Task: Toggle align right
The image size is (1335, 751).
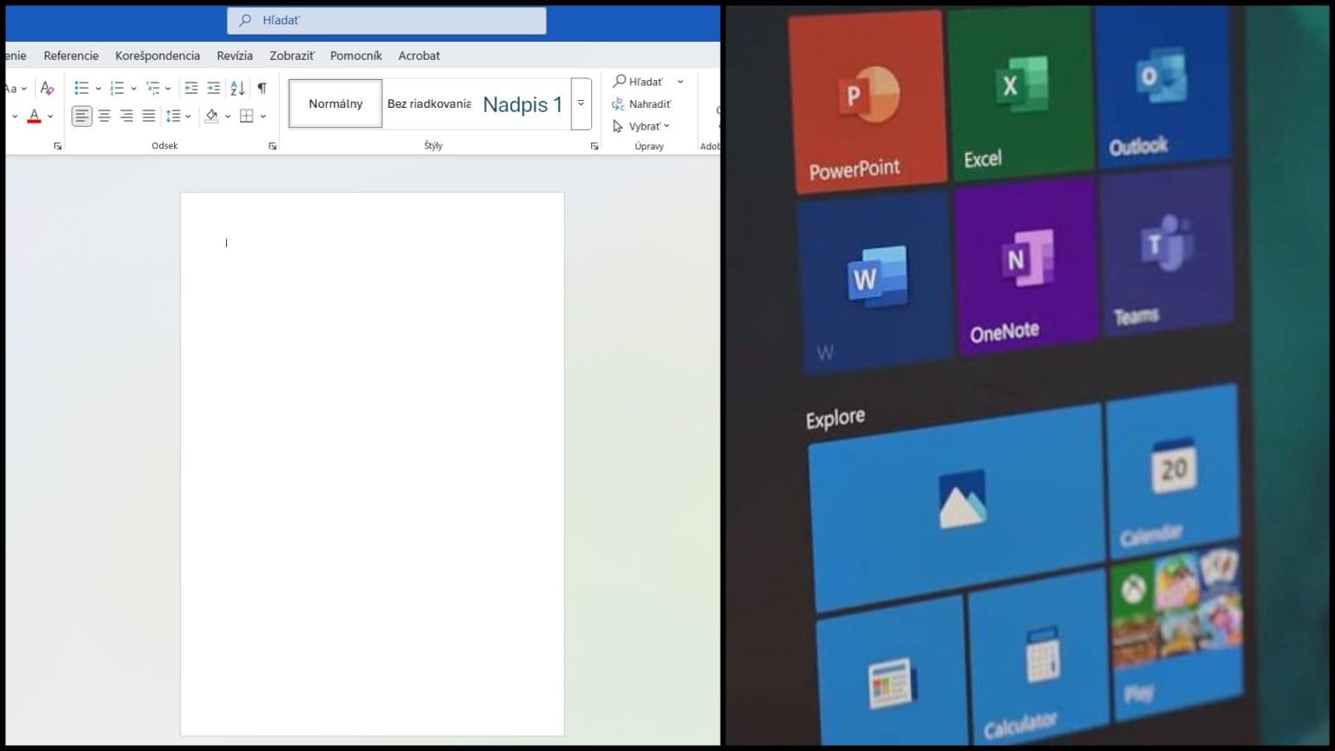Action: [127, 116]
